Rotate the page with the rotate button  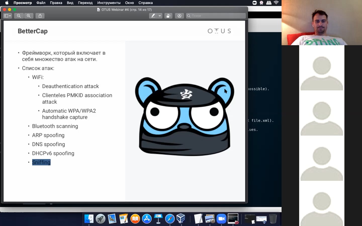tap(168, 16)
